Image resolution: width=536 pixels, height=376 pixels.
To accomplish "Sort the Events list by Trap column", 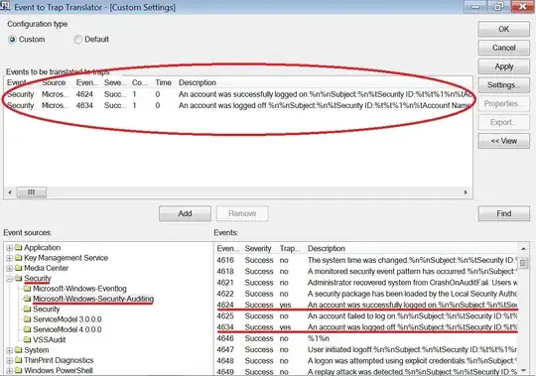I will pyautogui.click(x=289, y=249).
